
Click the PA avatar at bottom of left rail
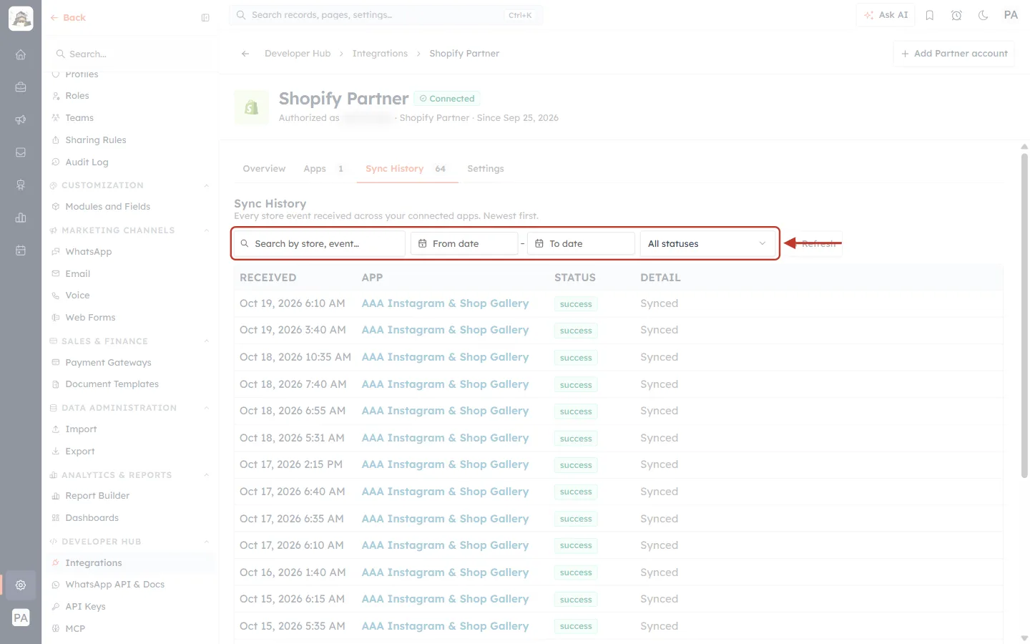21,618
